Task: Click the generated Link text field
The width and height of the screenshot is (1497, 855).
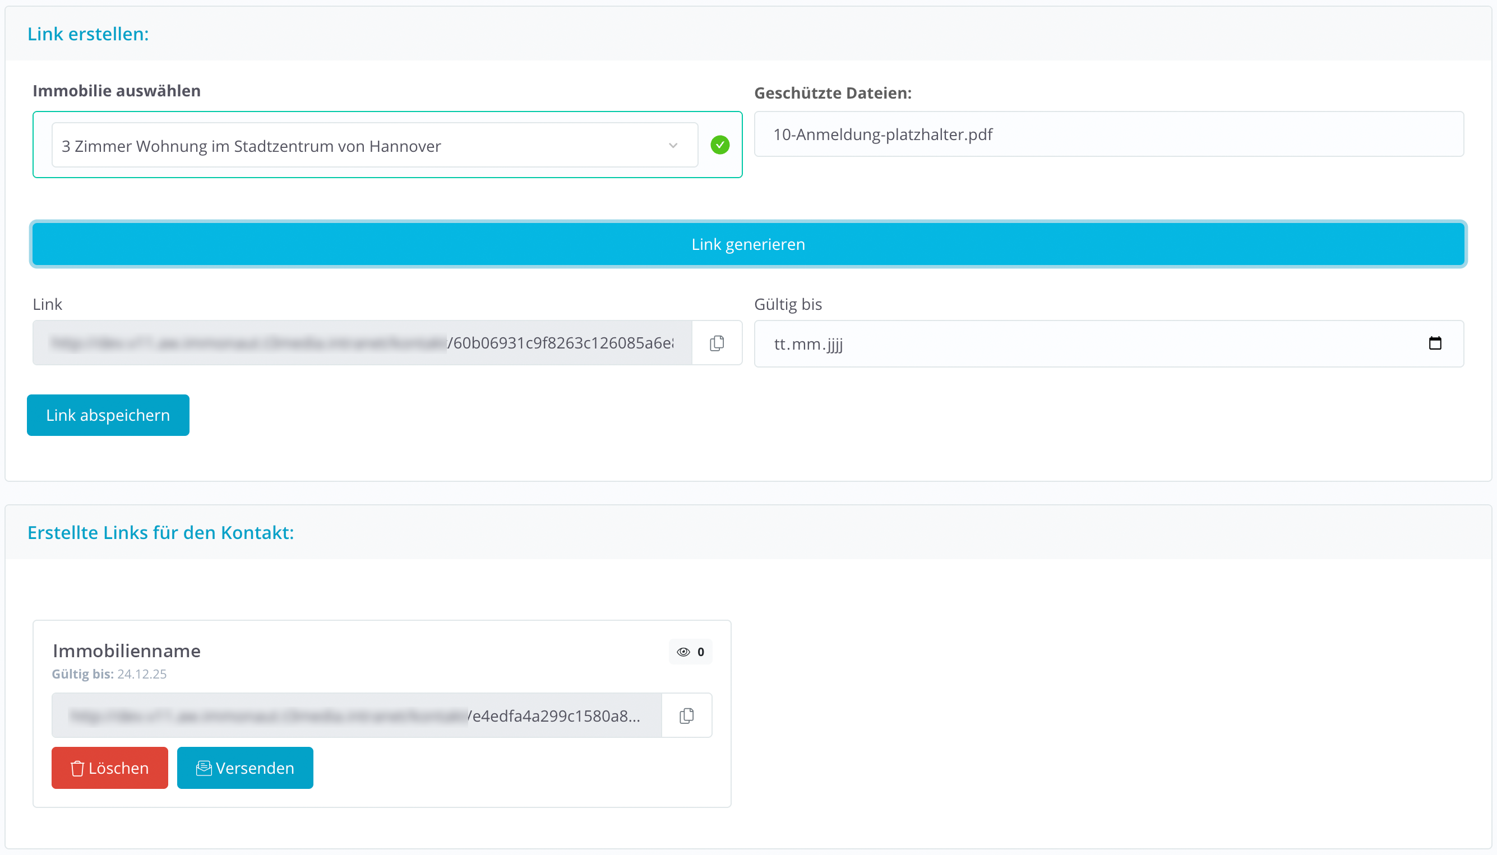Action: tap(362, 343)
